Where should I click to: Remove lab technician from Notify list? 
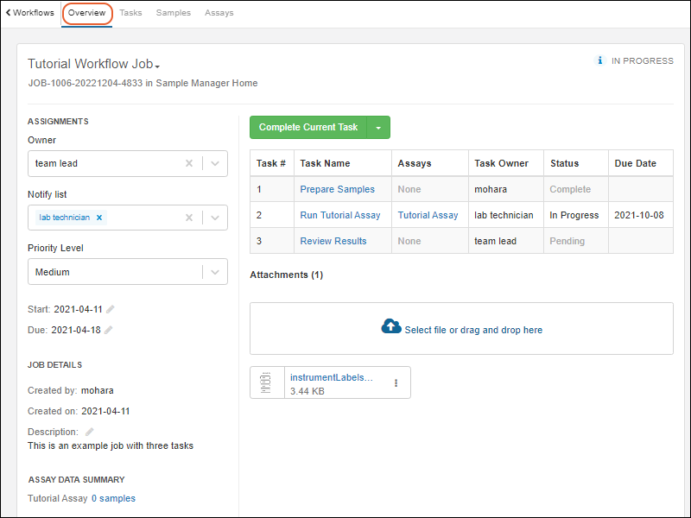(x=99, y=218)
